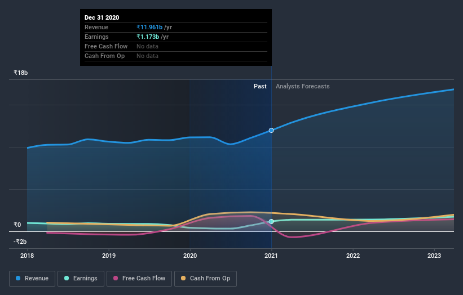Click the ₹18b y-axis label
The height and width of the screenshot is (295, 463).
pyautogui.click(x=21, y=73)
